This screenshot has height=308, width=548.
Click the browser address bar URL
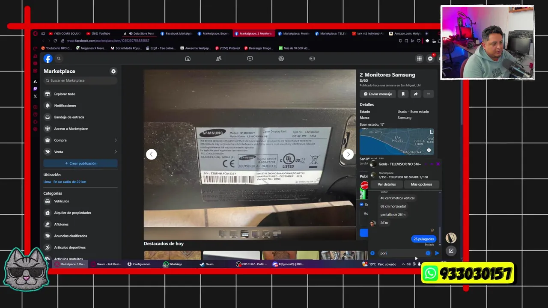[108, 41]
